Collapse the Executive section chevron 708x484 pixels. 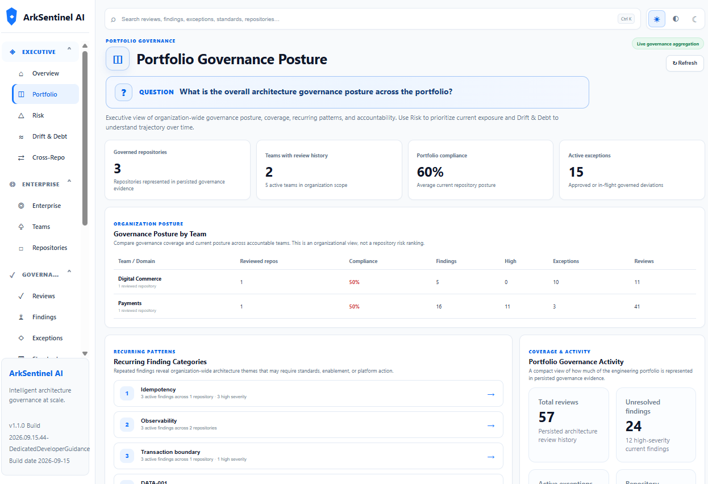pyautogui.click(x=69, y=50)
